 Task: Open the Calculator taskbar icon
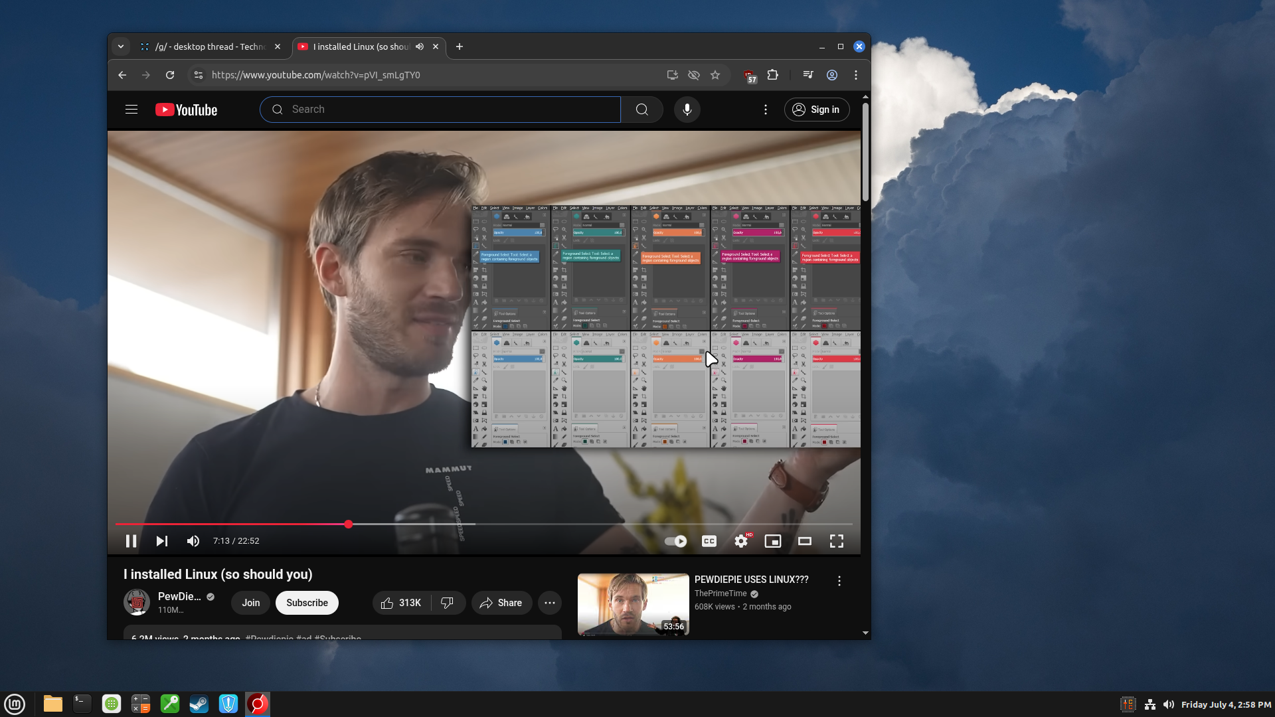(x=141, y=704)
